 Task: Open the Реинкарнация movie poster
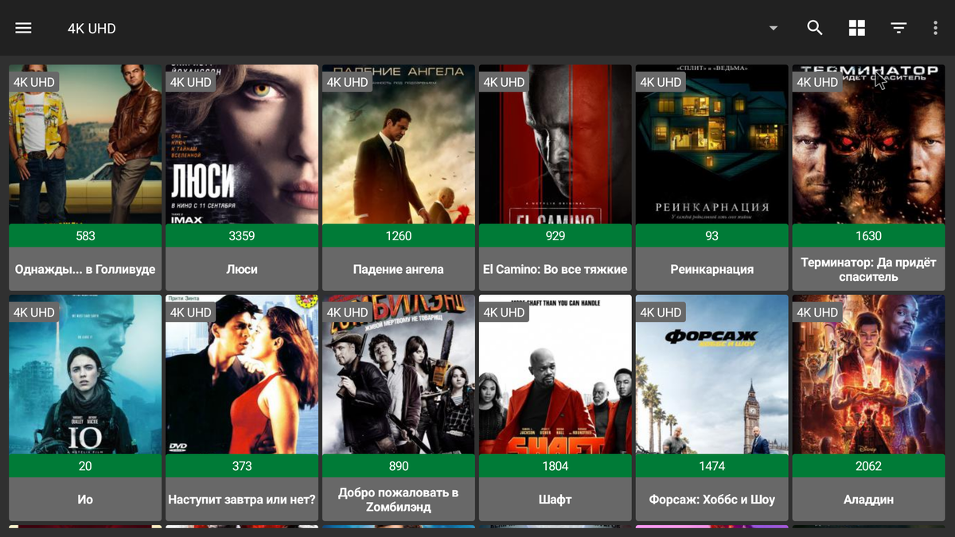coord(712,145)
